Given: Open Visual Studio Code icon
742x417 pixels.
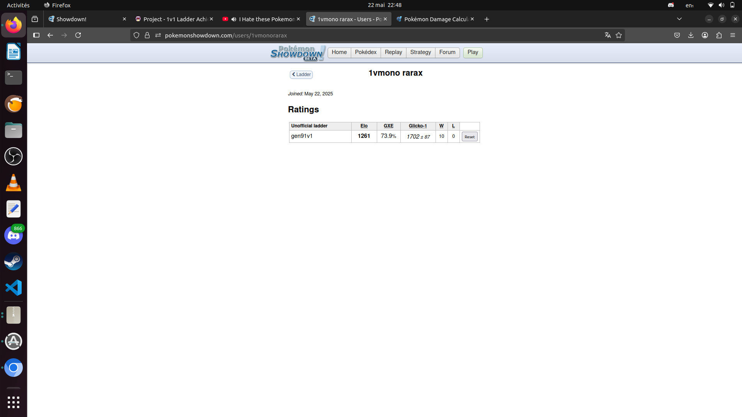Looking at the screenshot, I should point(14,288).
